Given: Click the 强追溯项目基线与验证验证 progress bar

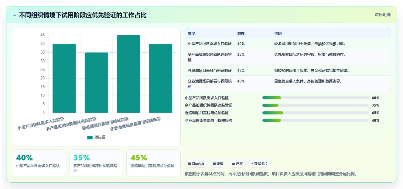Looking at the screenshot, I should tap(316, 113).
